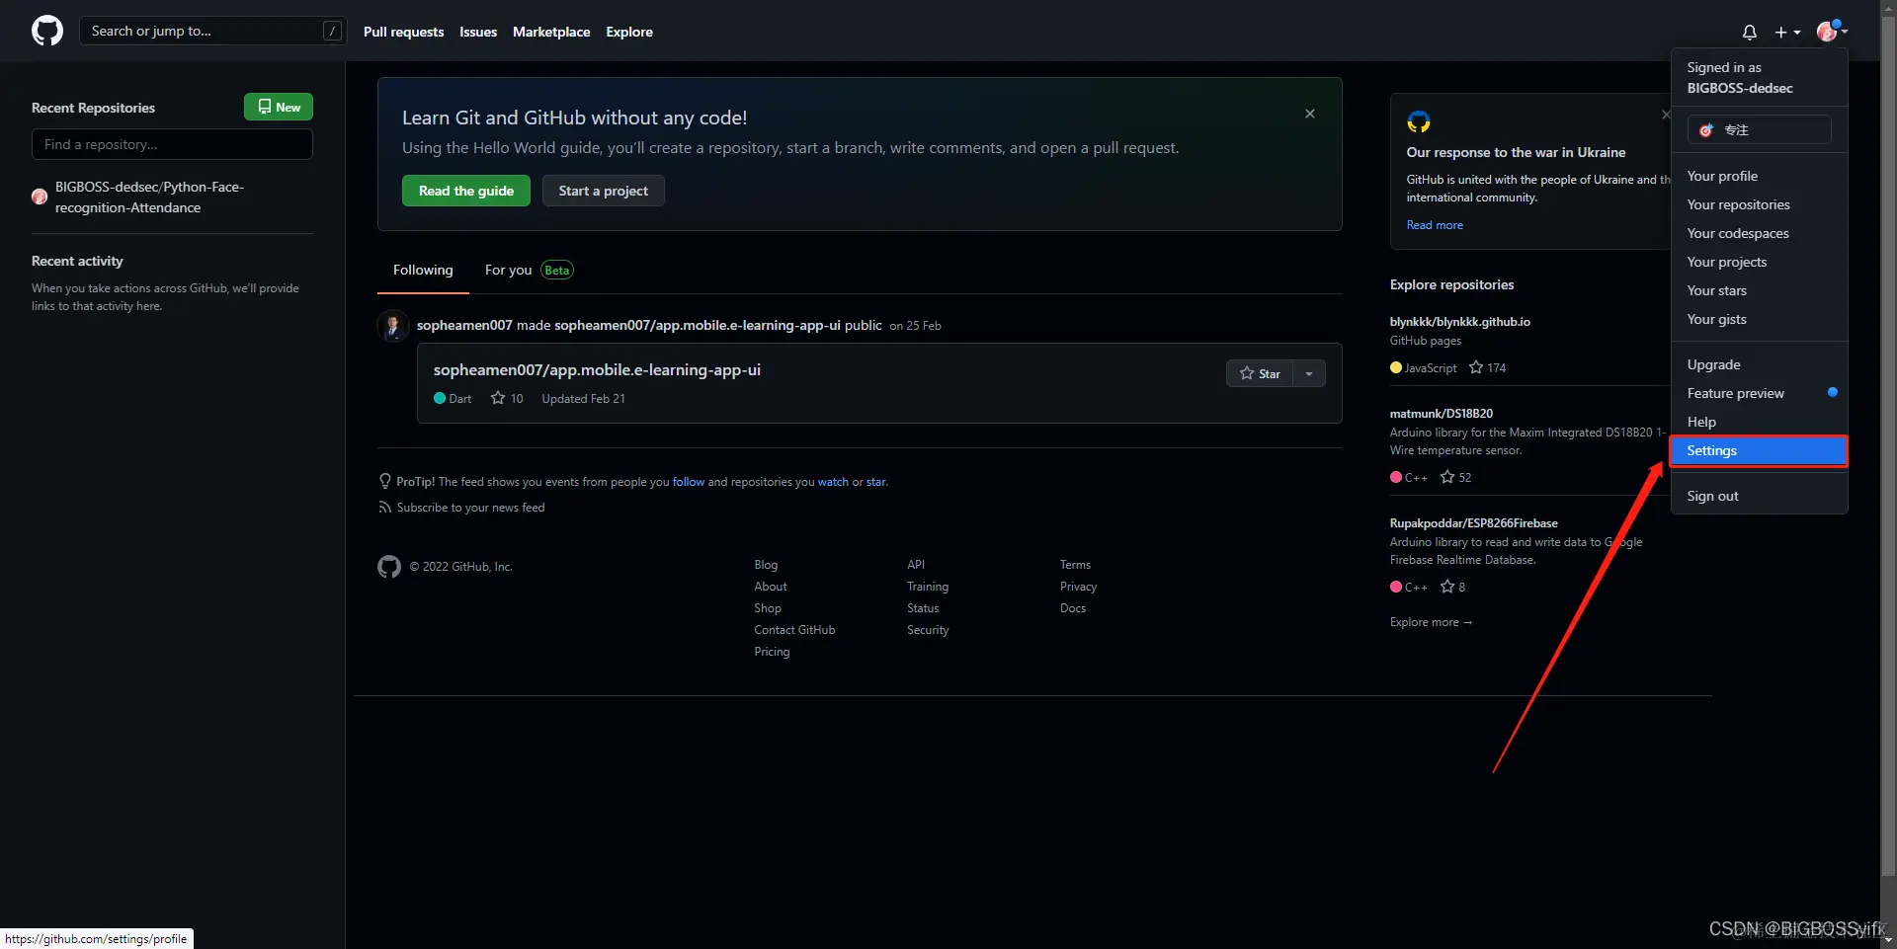Viewport: 1897px width, 949px height.
Task: Expand the Star button list dropdown
Action: click(1309, 373)
